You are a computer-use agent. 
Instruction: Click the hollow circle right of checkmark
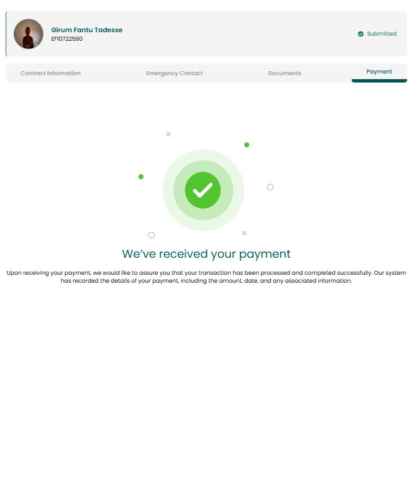(x=270, y=187)
